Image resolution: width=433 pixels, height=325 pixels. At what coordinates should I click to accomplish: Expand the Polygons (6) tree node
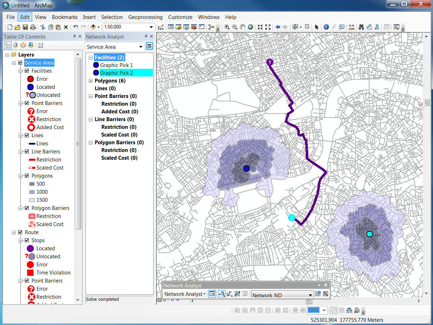(91, 81)
